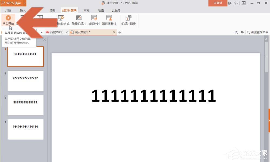Image resolution: width=270 pixels, height=162 pixels.
Task: Click the magnifier search icon on toolbar
Action: pos(248,32)
